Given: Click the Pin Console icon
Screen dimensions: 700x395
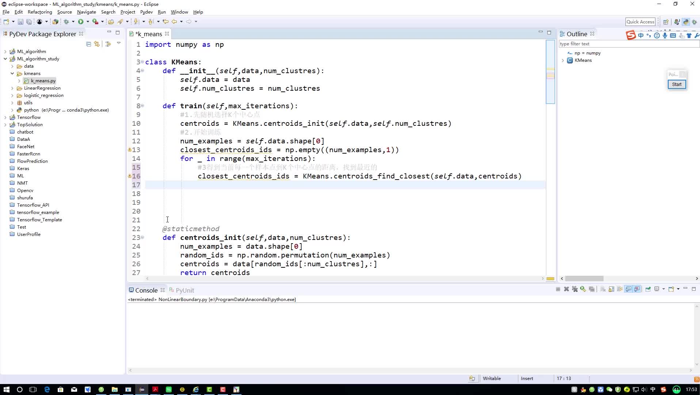Looking at the screenshot, I should point(648,289).
